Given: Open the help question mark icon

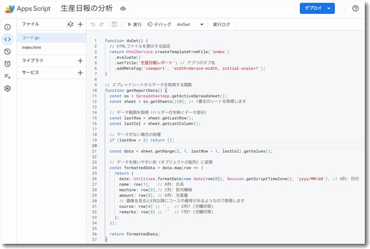Looking at the screenshot, I should pyautogui.click(x=355, y=9).
